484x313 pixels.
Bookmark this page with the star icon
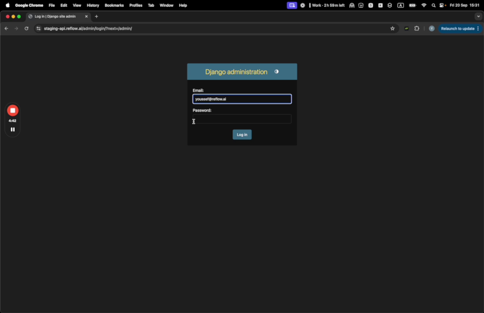coord(392,28)
